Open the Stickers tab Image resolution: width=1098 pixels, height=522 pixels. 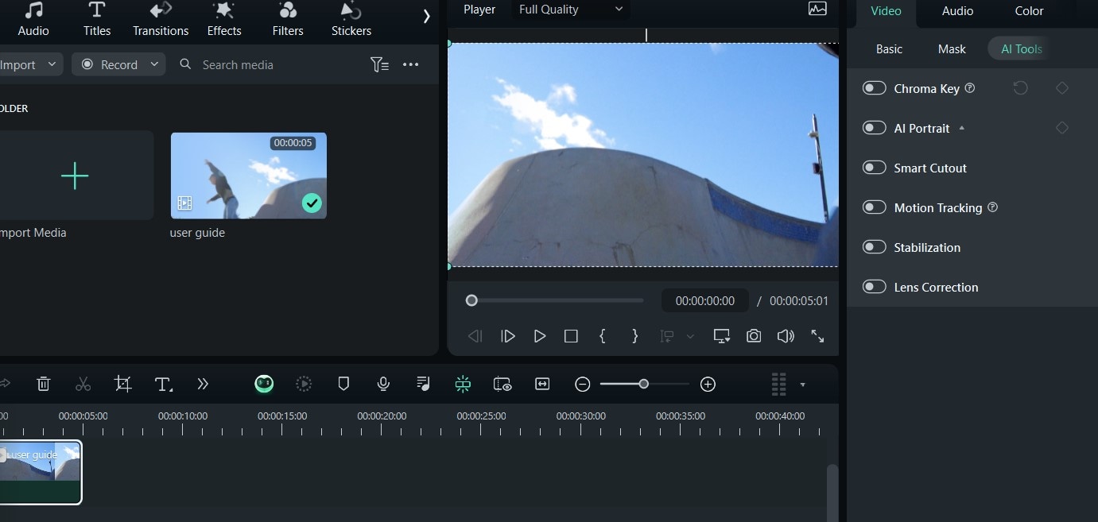tap(351, 20)
